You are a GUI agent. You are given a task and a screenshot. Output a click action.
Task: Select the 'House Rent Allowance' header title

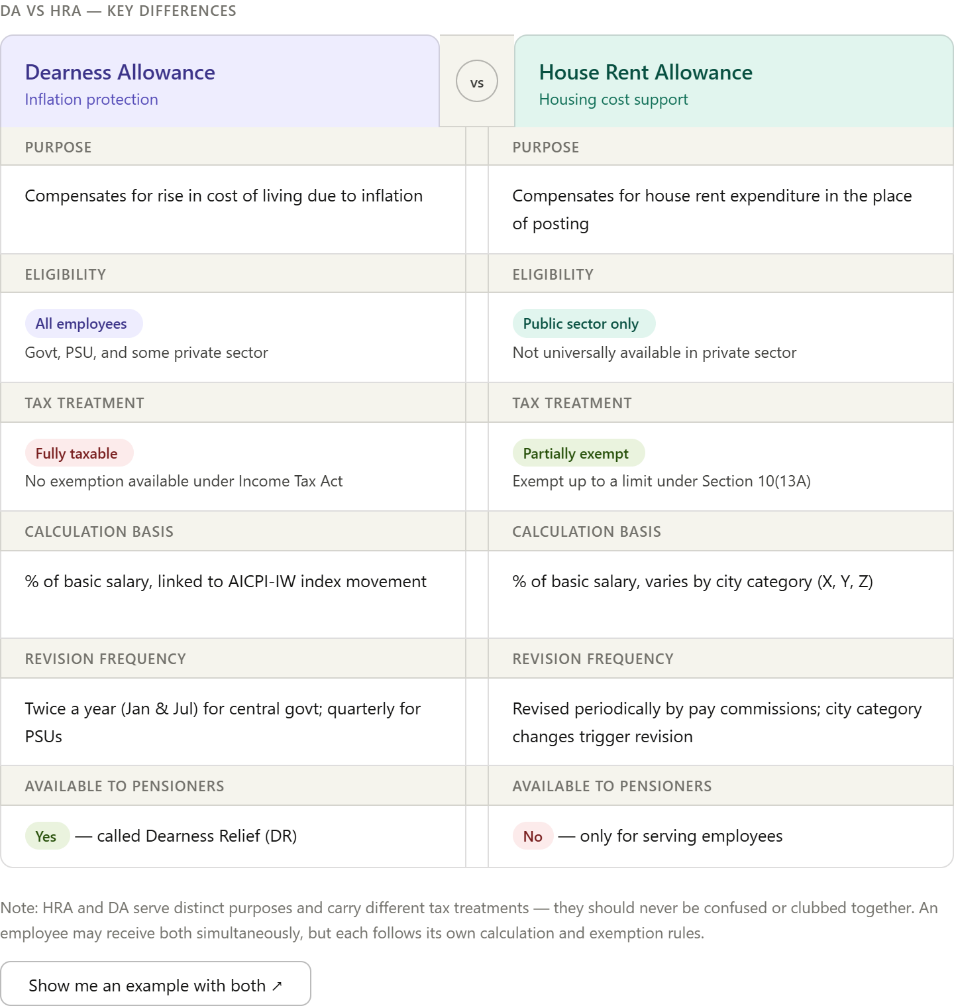coord(645,72)
